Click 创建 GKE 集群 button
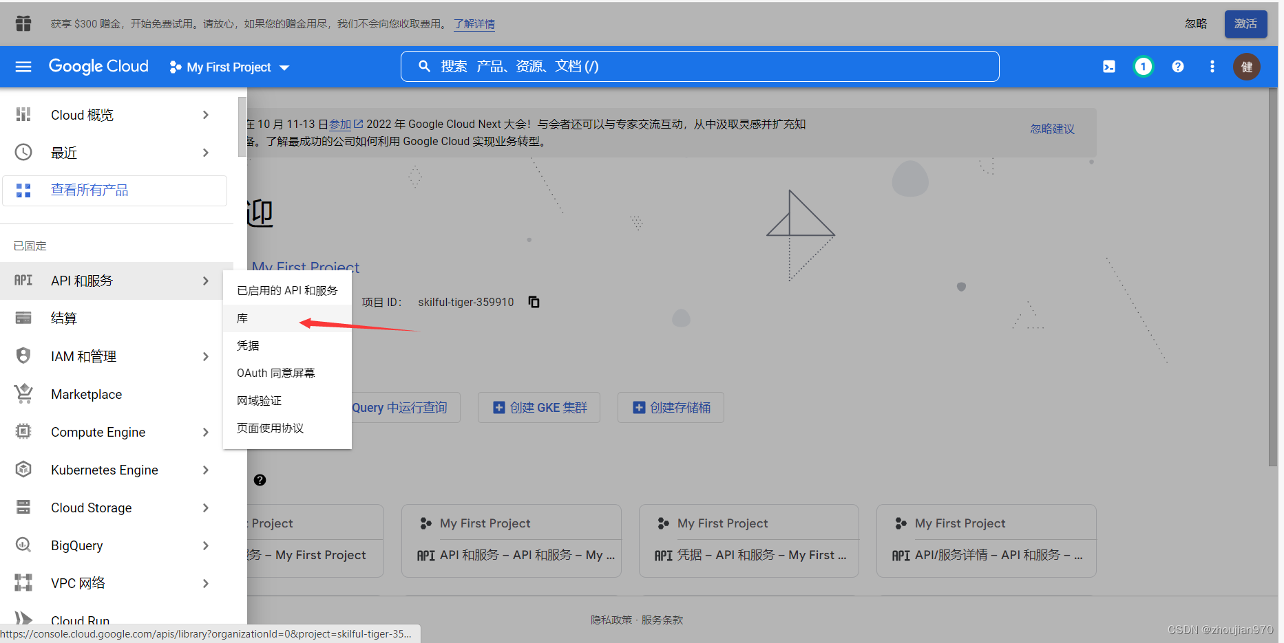The width and height of the screenshot is (1284, 643). click(539, 407)
